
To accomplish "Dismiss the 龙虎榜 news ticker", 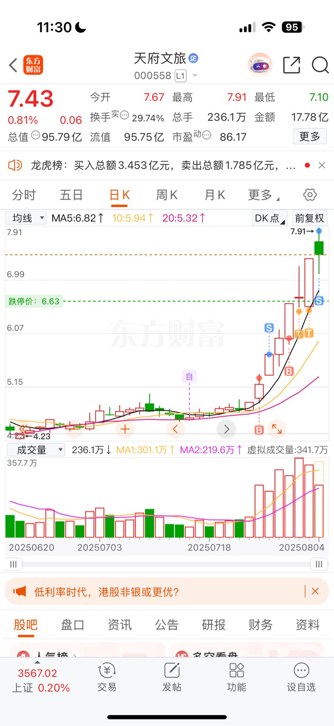I will (x=322, y=165).
